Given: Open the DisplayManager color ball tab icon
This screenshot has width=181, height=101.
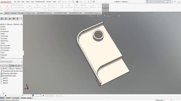Looking at the screenshot, I should 14,19.
